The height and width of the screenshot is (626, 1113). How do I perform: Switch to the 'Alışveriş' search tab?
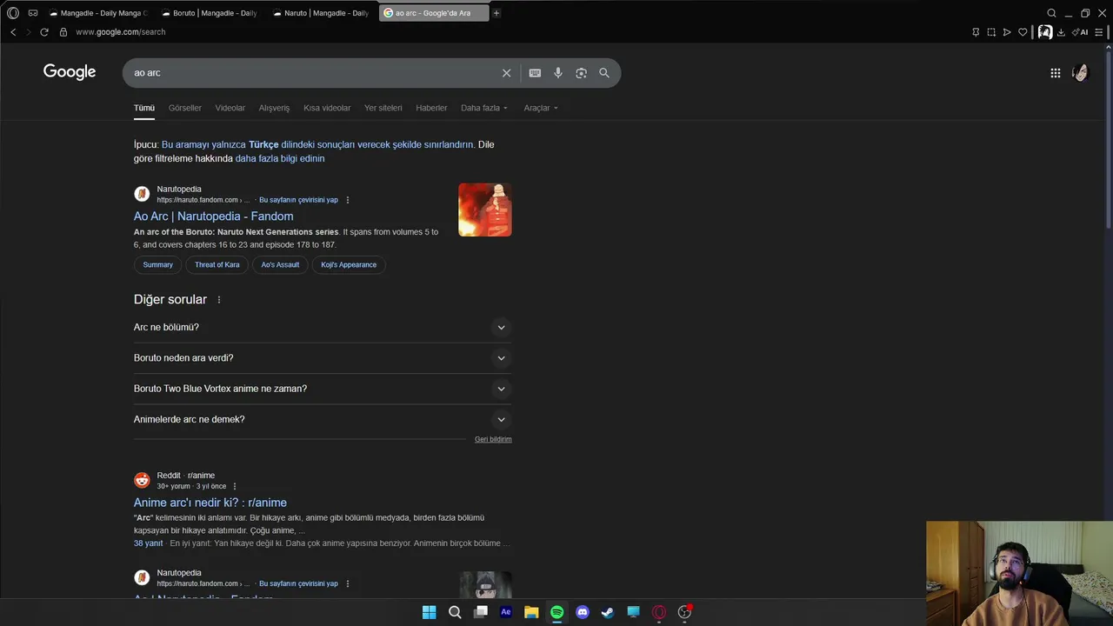(x=274, y=108)
